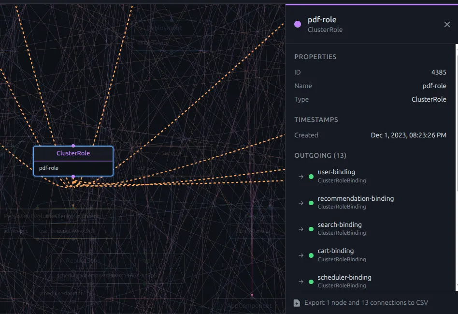The height and width of the screenshot is (314, 458).
Task: Close the pdf-role details panel
Action: [x=447, y=25]
